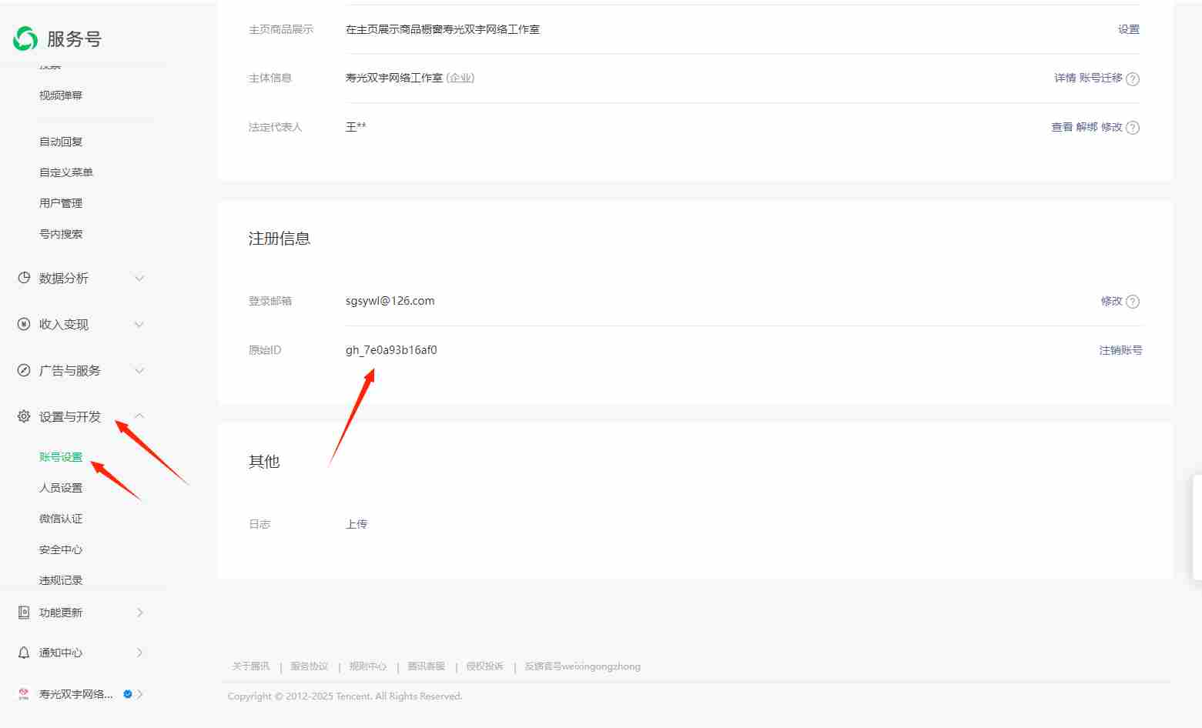The height and width of the screenshot is (728, 1202).
Task: Select the 数据分析 pie chart icon
Action: [x=23, y=278]
